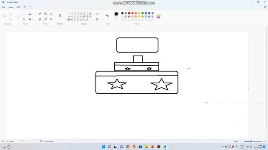The height and width of the screenshot is (150, 268).
Task: Pick the Diamond shape
Action: coord(69,17)
